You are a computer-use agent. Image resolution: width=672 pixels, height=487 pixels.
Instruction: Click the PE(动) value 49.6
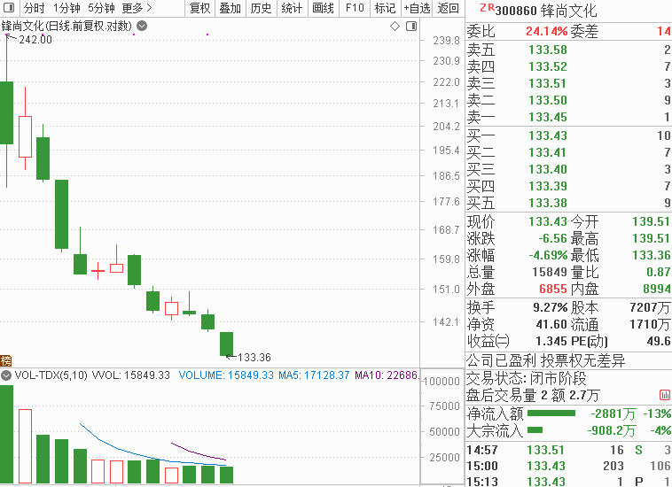click(x=659, y=341)
